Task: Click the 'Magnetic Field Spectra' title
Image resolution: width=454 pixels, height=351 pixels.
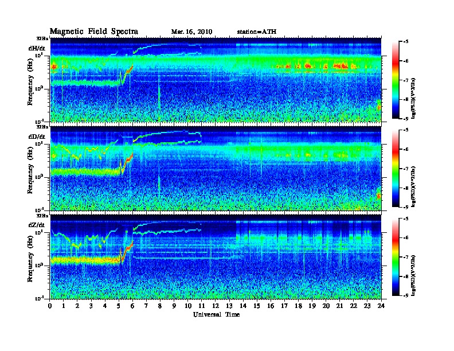Action: (x=94, y=32)
